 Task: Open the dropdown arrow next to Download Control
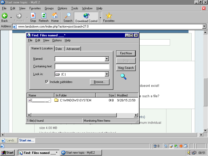coord(100,18)
